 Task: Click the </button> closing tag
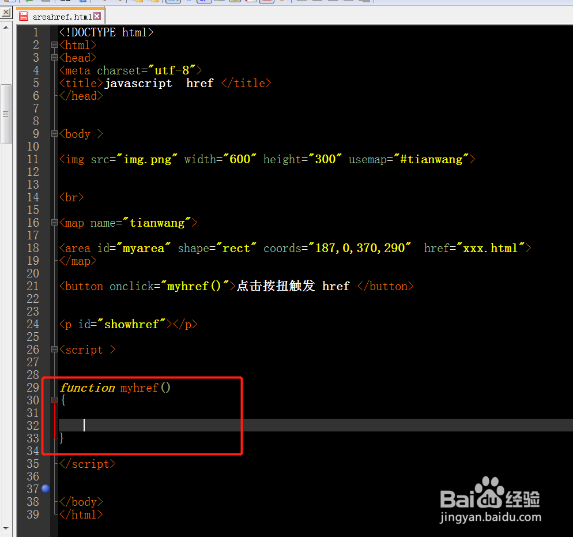coord(386,286)
